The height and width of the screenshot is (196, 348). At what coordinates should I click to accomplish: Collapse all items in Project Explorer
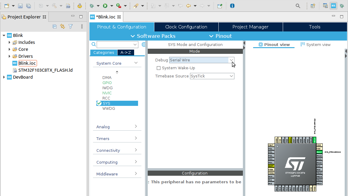tap(55, 27)
